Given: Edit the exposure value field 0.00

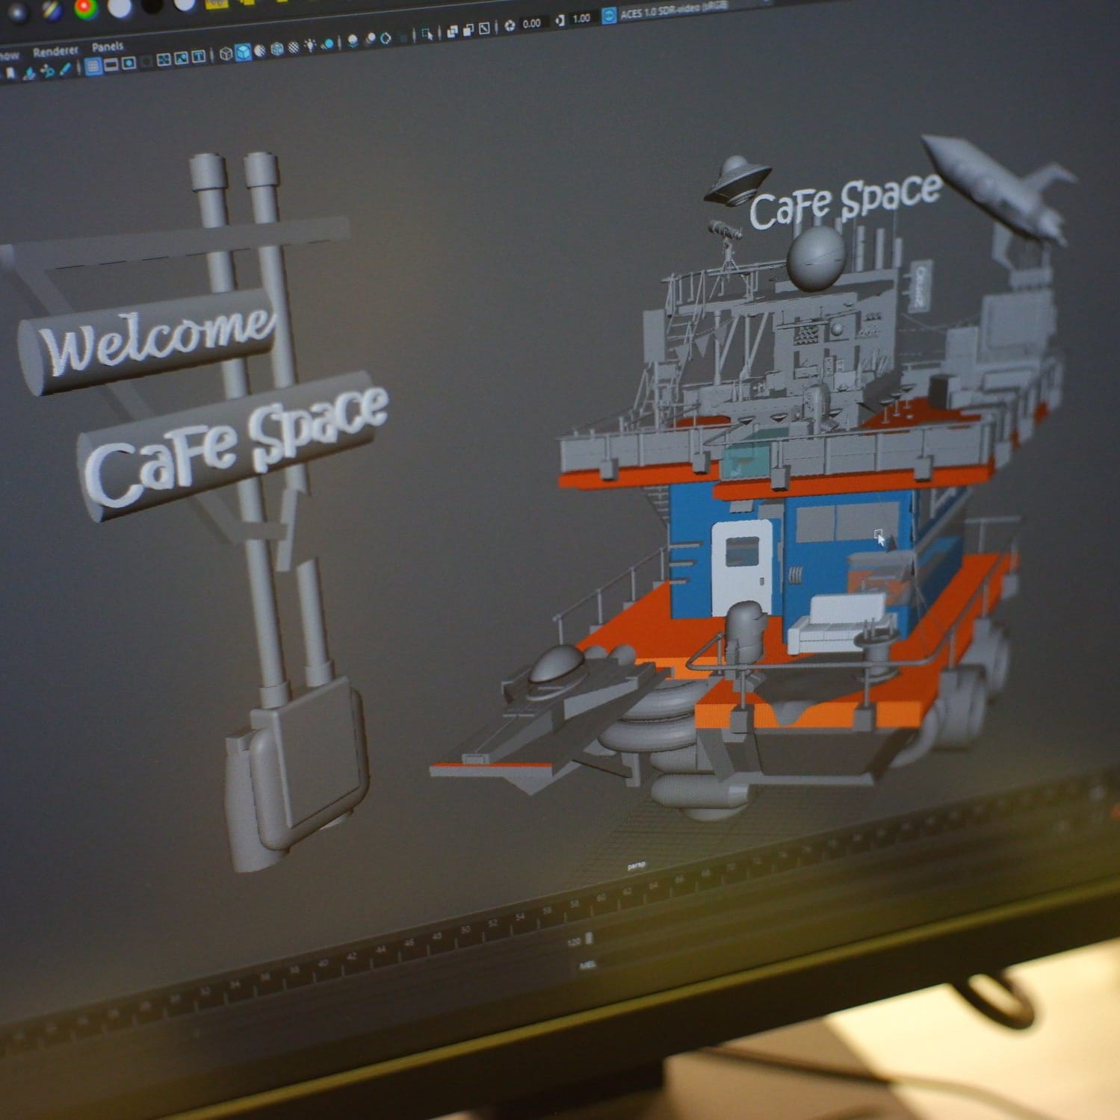Looking at the screenshot, I should (533, 23).
